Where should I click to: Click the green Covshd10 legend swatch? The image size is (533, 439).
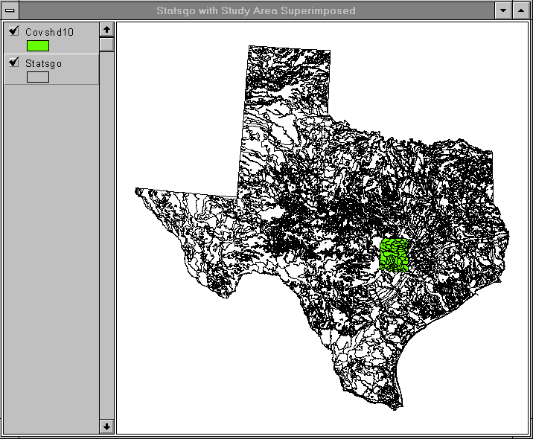37,45
